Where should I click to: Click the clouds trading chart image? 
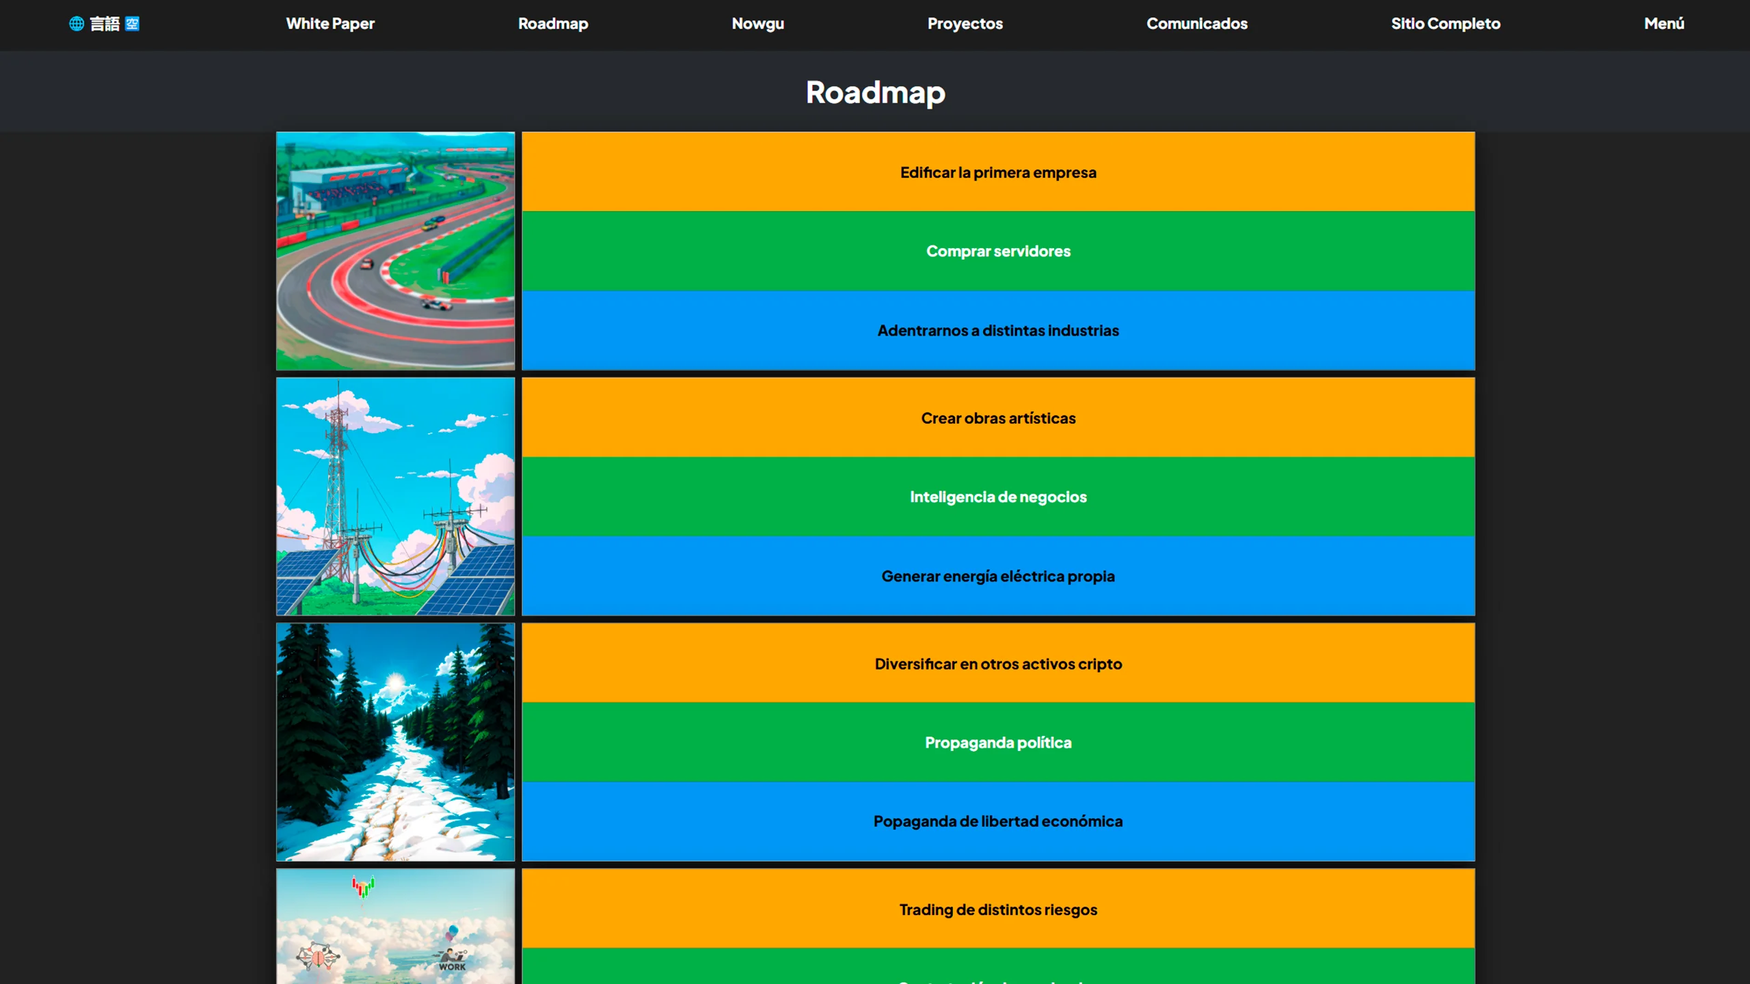[395, 926]
